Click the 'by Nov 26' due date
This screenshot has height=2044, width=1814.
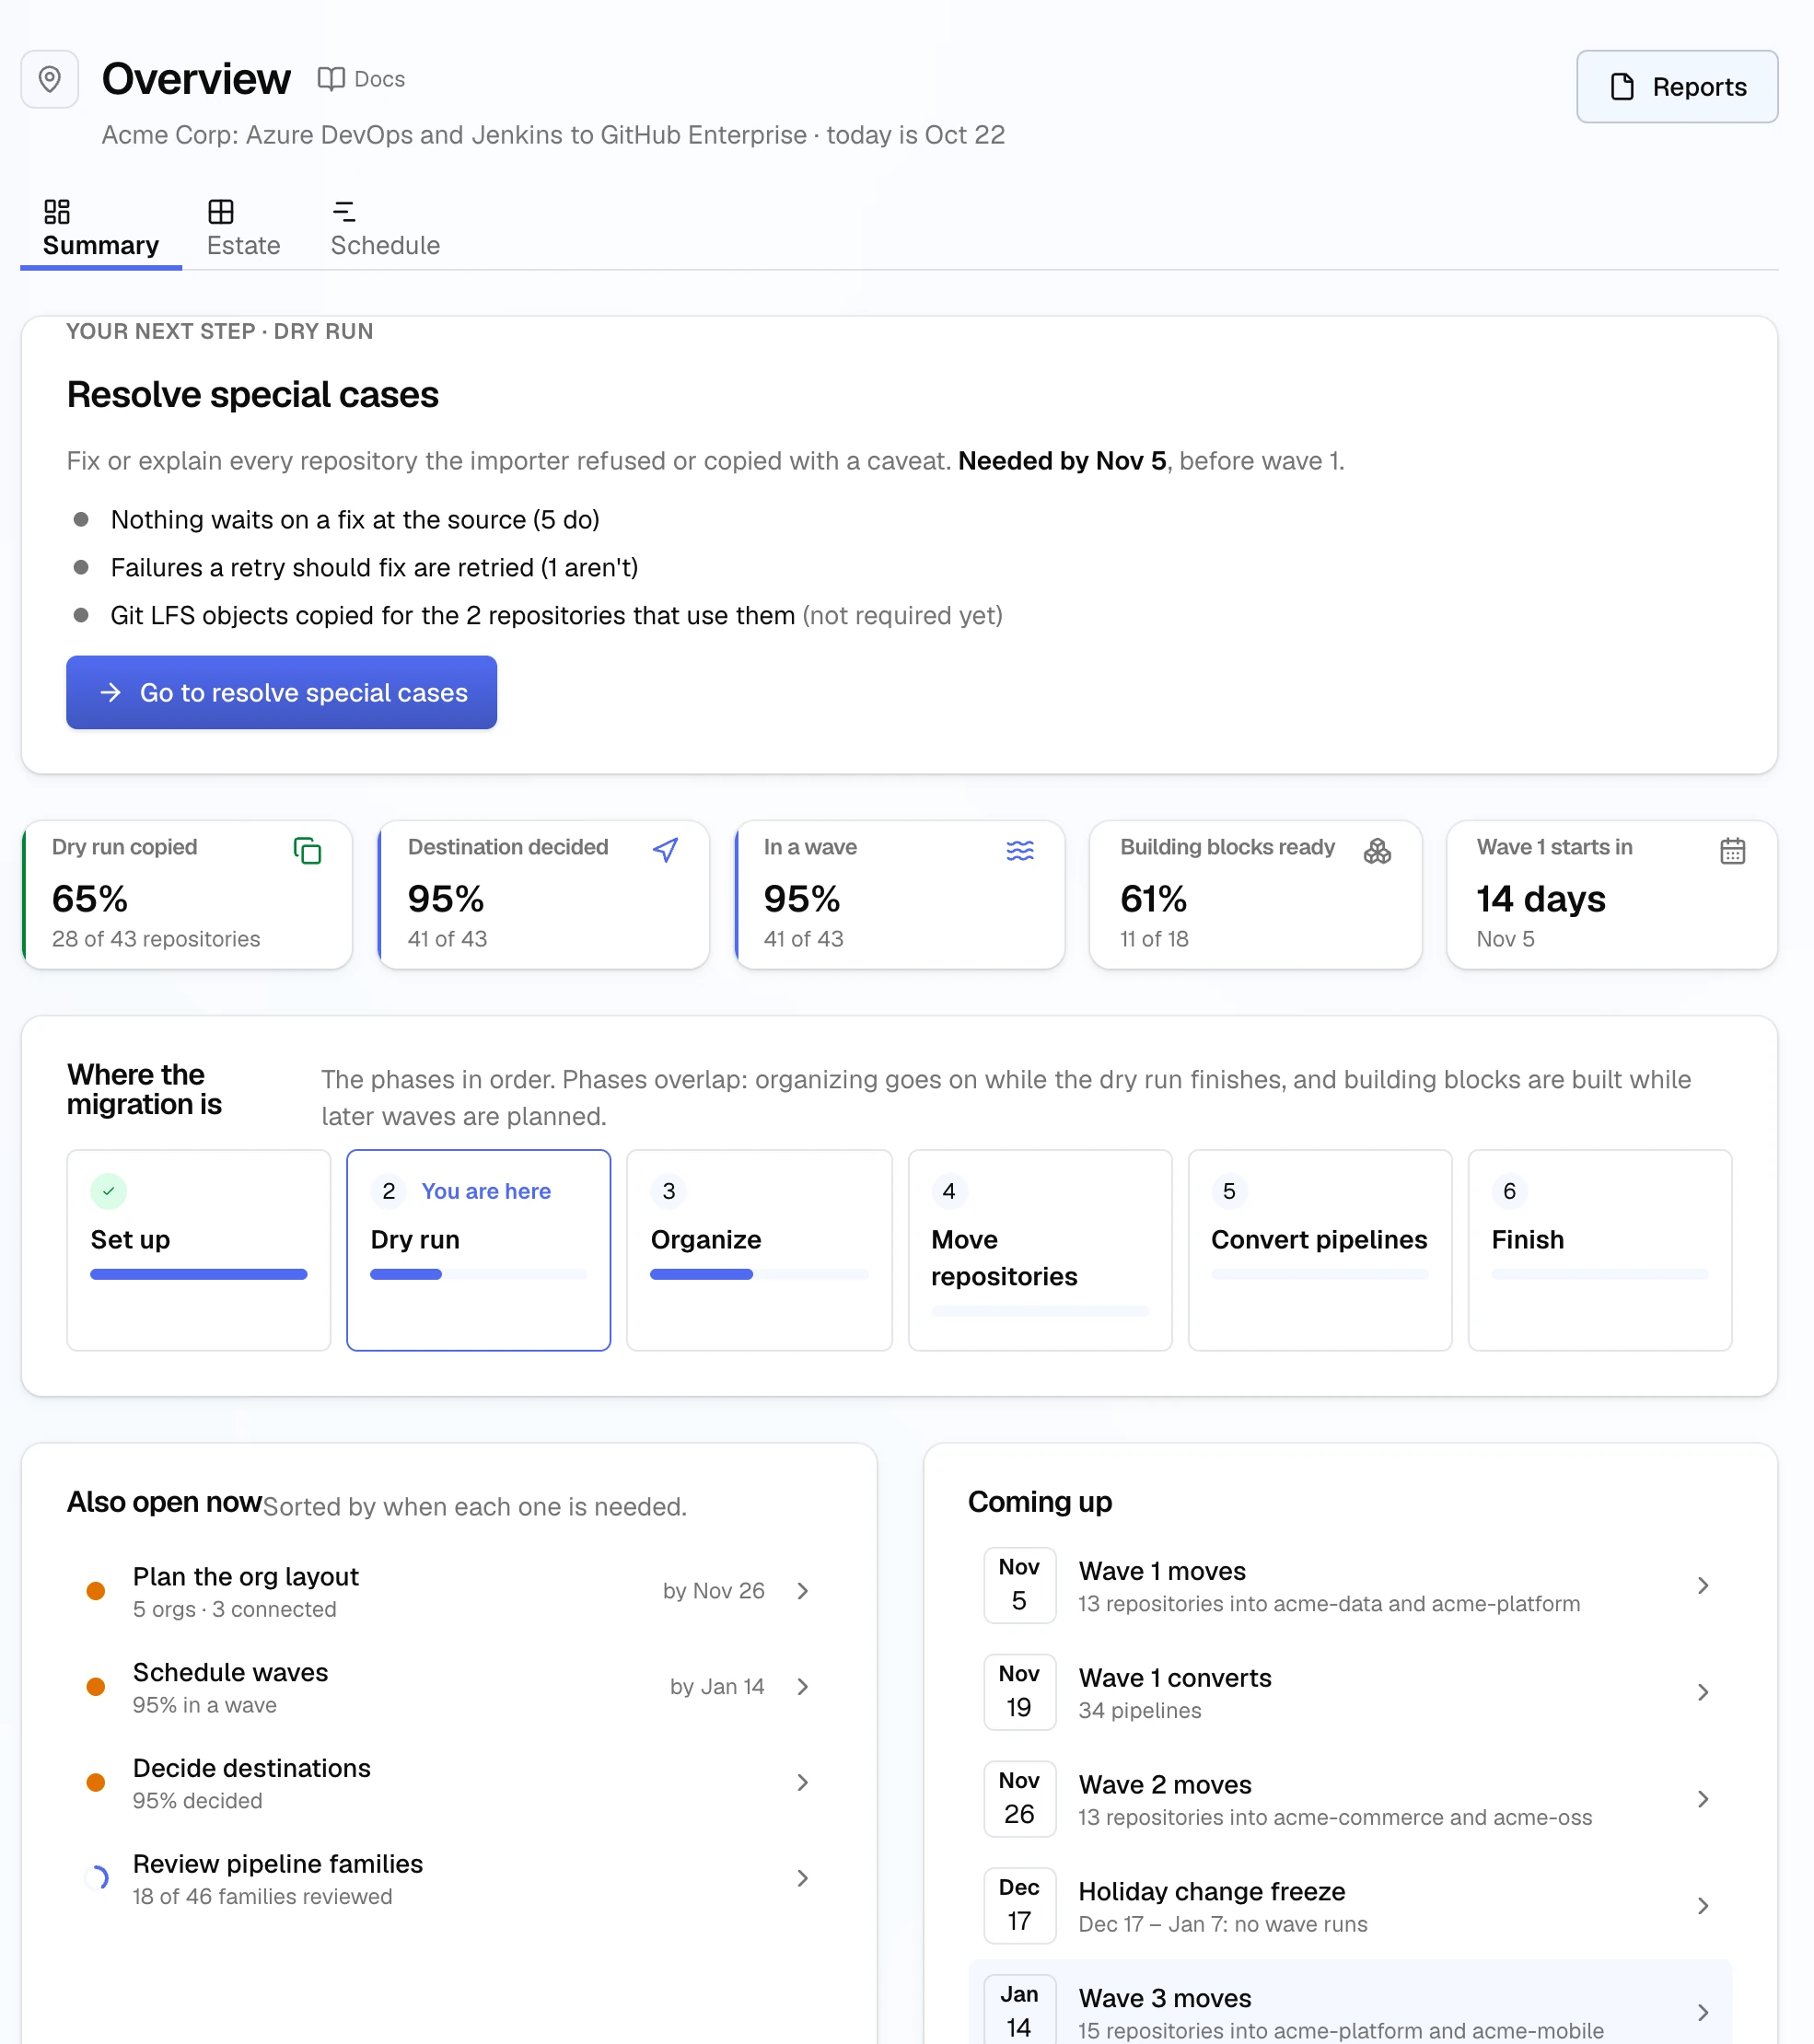click(714, 1591)
